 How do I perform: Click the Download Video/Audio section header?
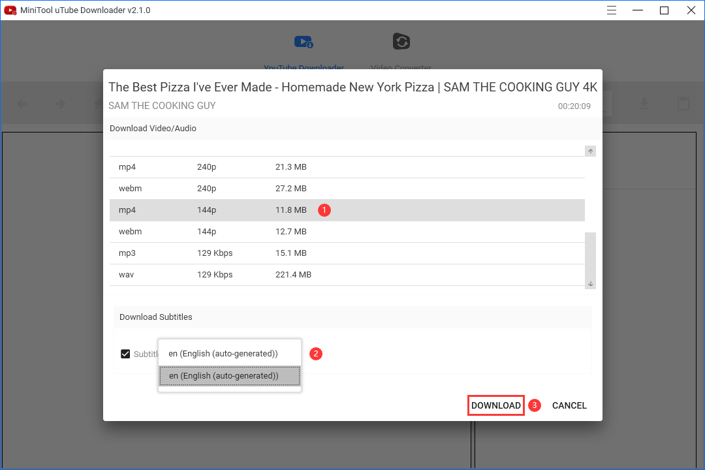(x=153, y=128)
